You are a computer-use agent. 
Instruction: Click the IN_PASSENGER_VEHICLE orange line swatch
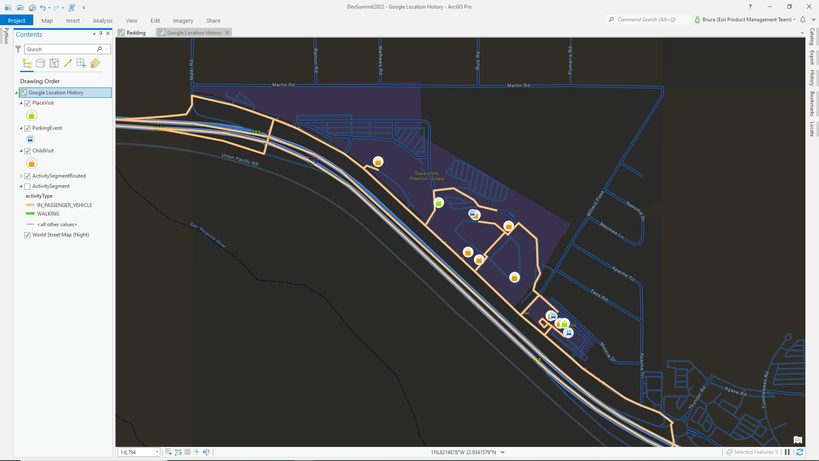pos(30,205)
